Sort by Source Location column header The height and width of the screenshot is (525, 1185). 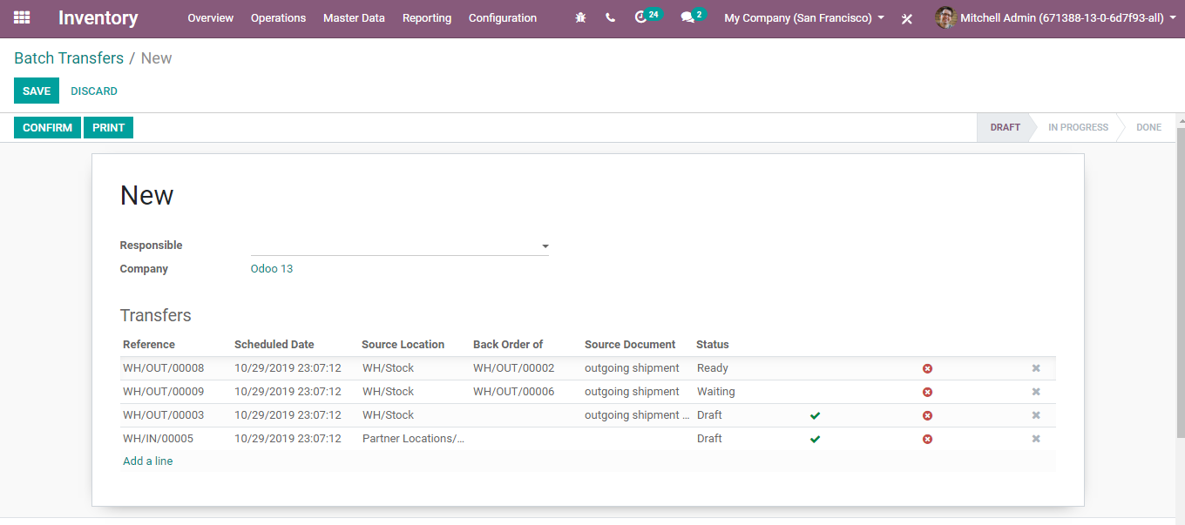tap(403, 345)
